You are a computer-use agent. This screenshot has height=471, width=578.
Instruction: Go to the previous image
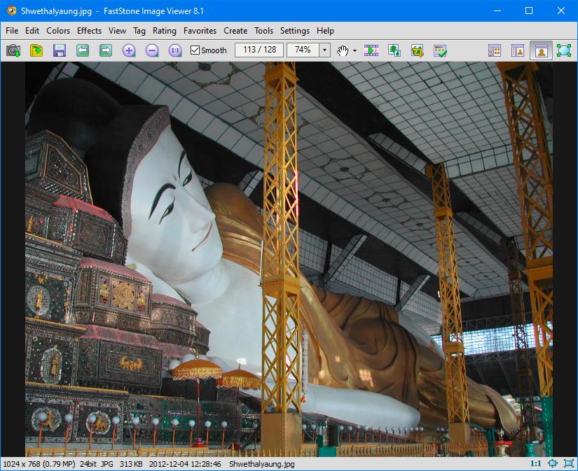click(x=83, y=50)
